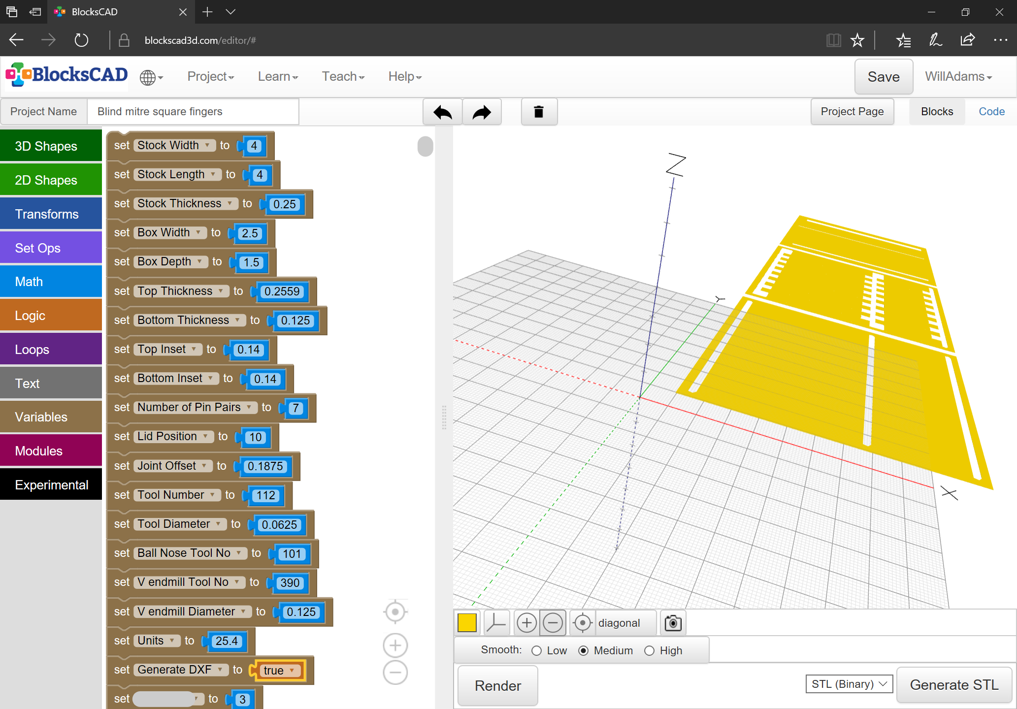The height and width of the screenshot is (709, 1017).
Task: Click the redo arrow button
Action: click(482, 112)
